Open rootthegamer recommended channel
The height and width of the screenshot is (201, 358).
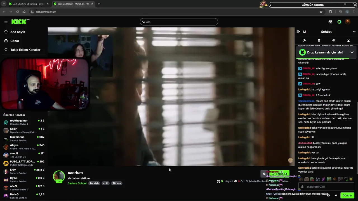24,122
